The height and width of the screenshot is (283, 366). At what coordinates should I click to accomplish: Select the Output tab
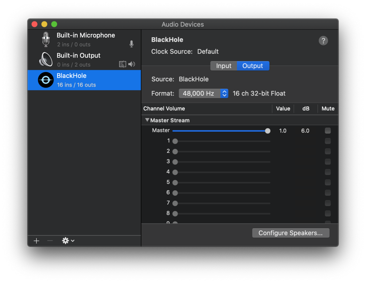[253, 66]
